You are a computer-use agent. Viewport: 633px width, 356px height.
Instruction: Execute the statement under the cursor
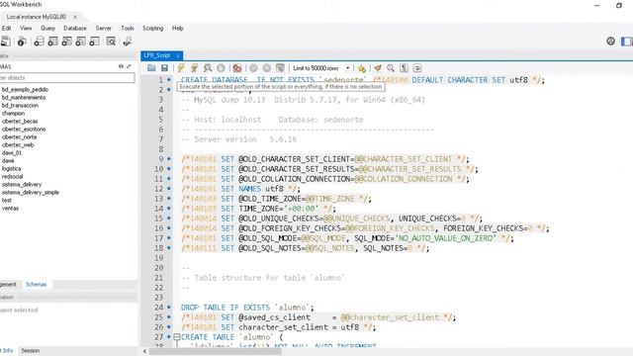coord(194,68)
